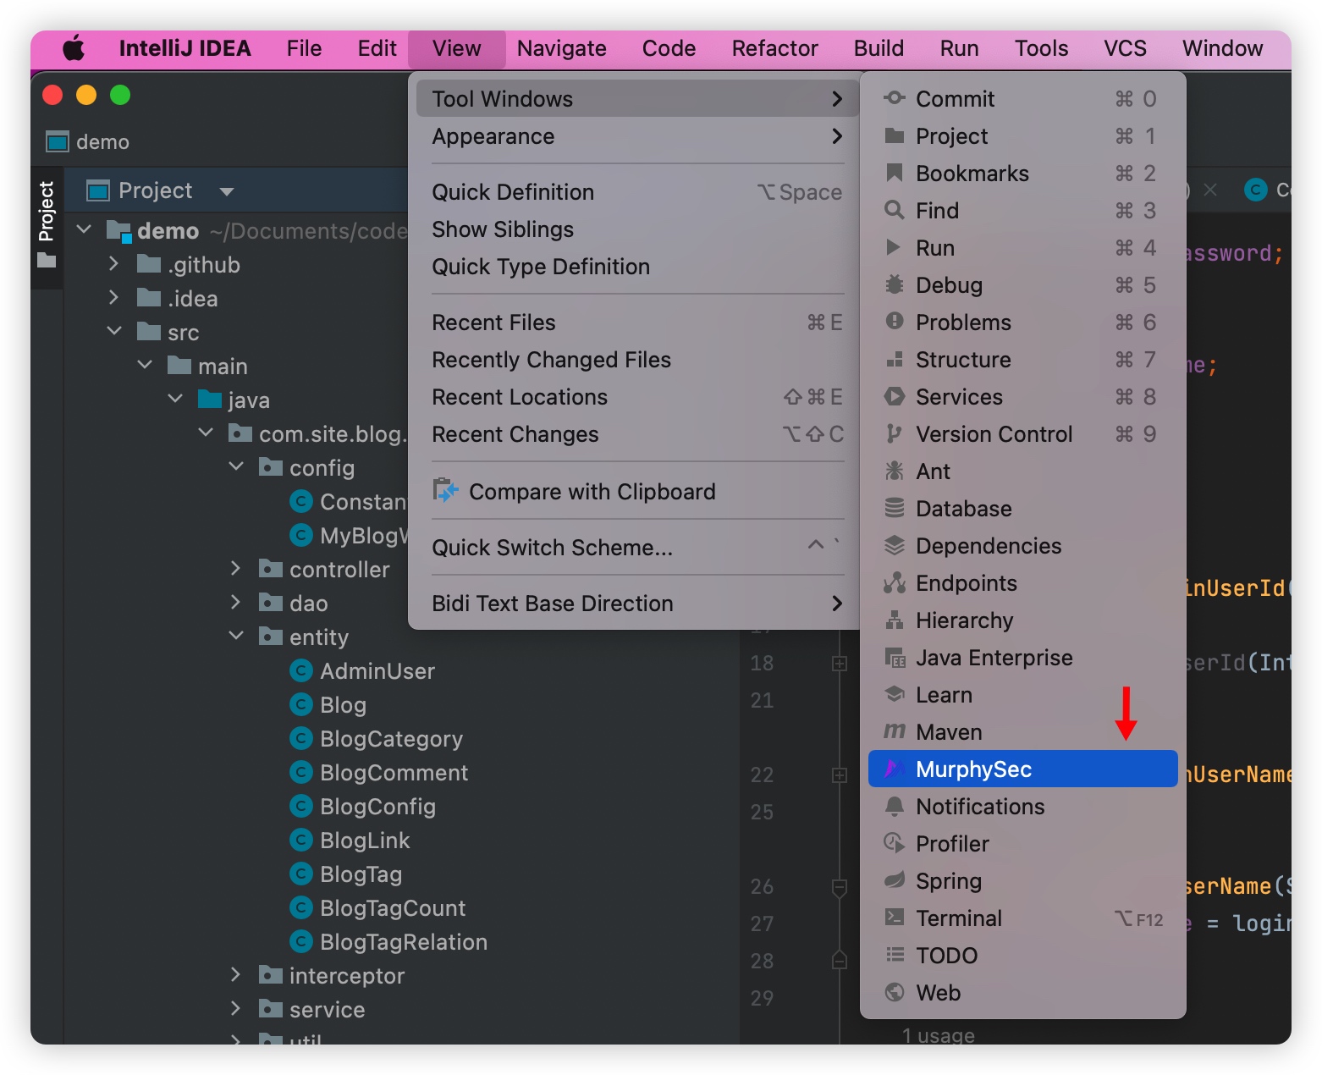Click the Version Control branch icon
The width and height of the screenshot is (1322, 1075).
[x=894, y=433]
